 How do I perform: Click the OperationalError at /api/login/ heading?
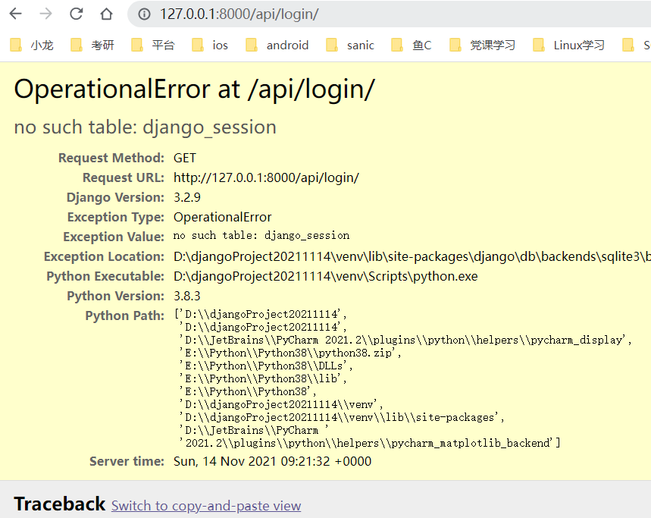194,89
